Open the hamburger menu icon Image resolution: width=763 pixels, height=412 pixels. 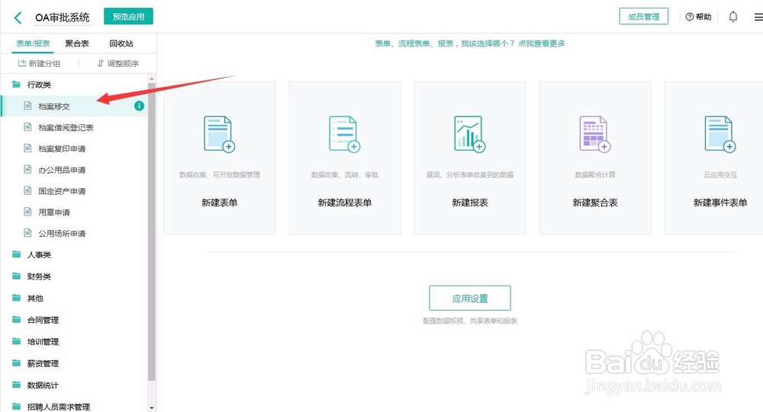pos(758,17)
